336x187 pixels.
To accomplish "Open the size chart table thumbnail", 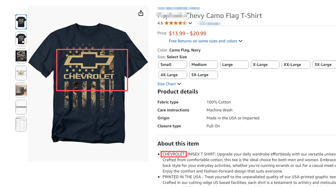I will (x=21, y=124).
